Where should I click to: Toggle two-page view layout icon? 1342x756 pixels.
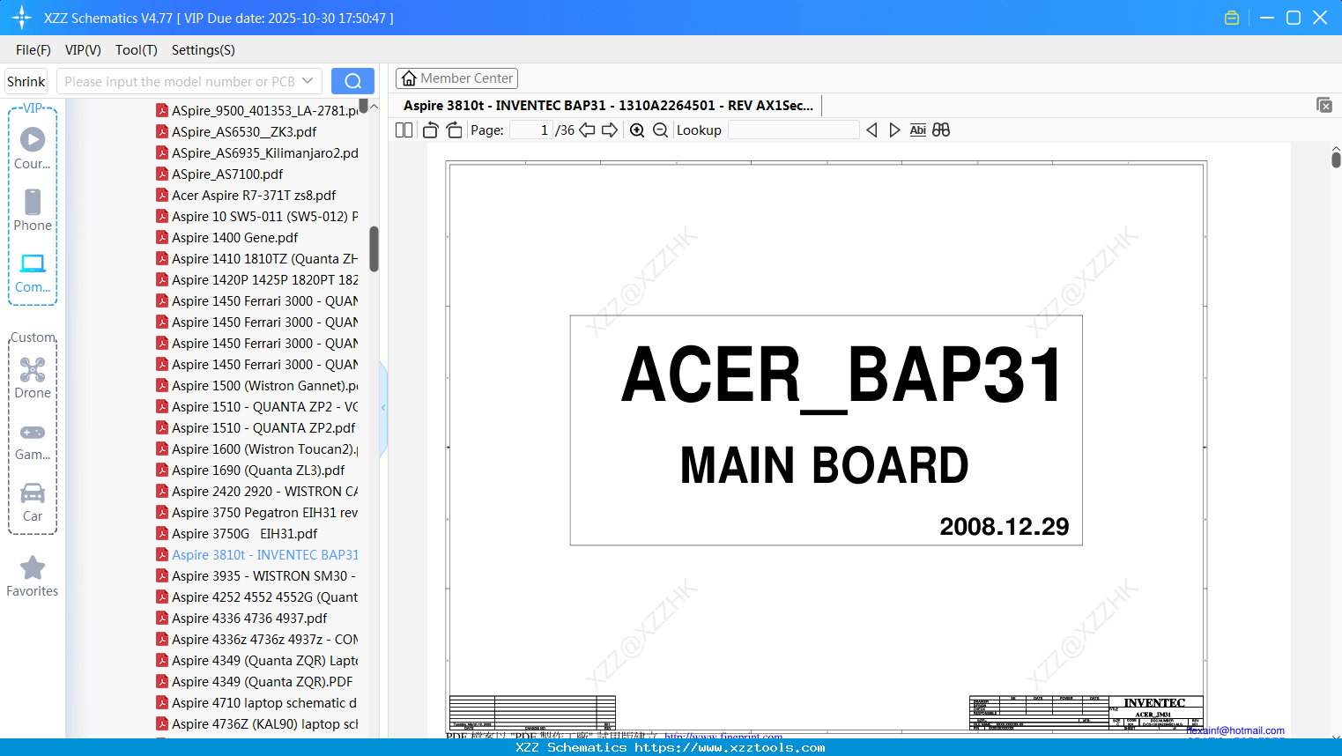click(404, 130)
